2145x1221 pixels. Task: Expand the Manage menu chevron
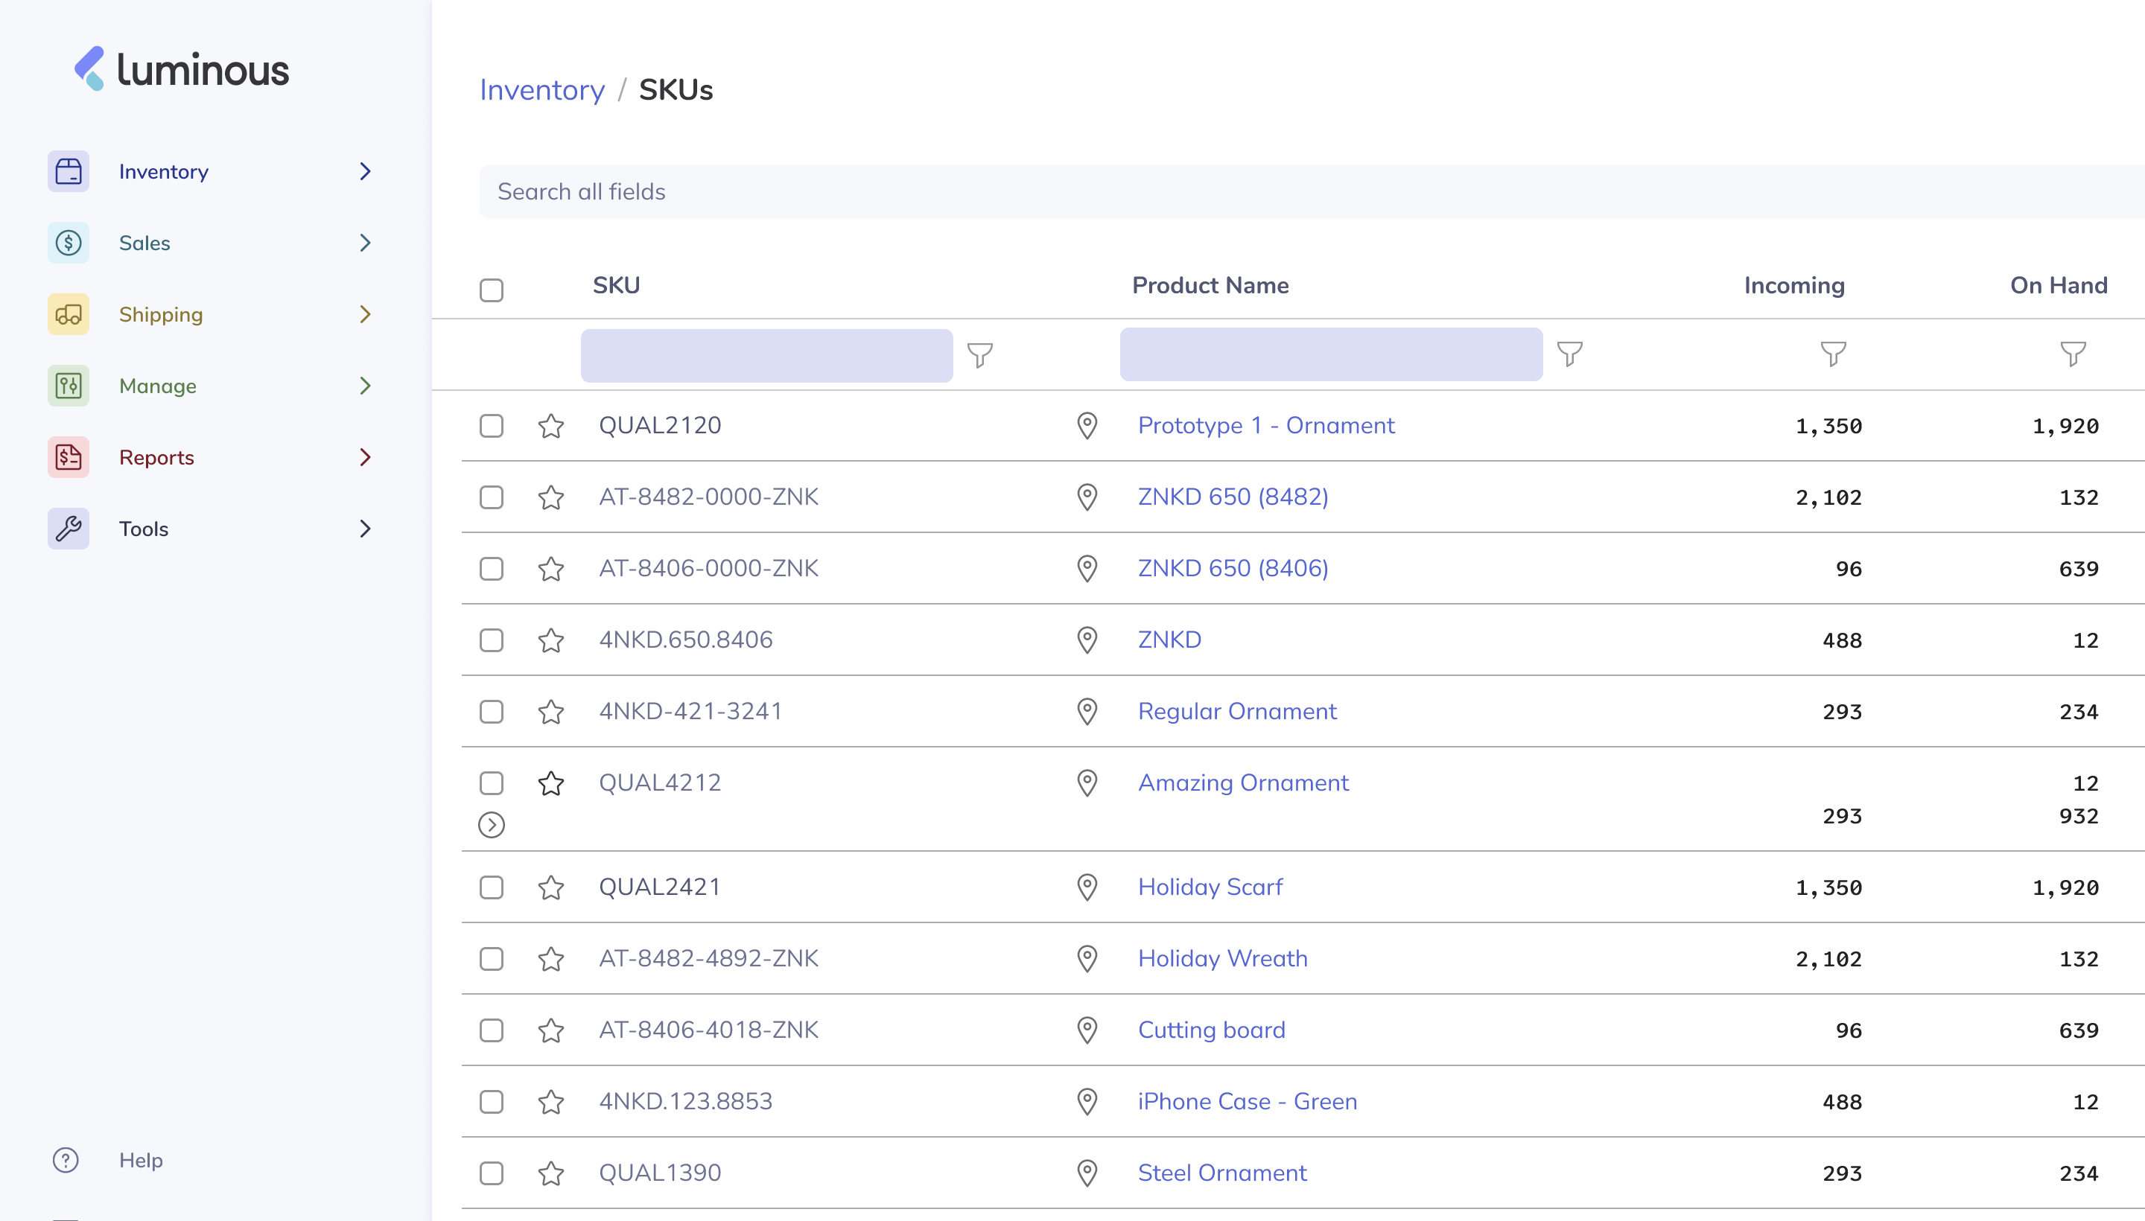365,386
